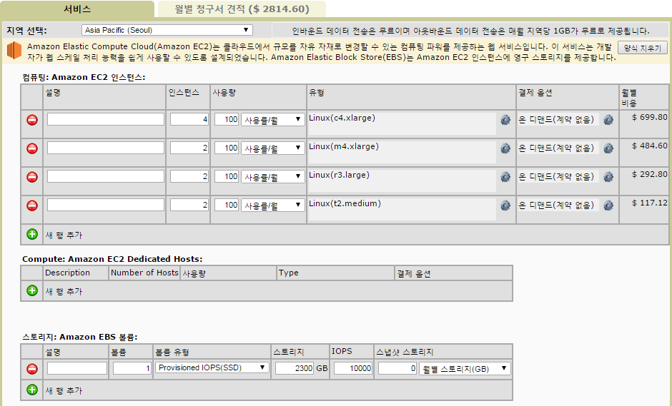The width and height of the screenshot is (672, 406).
Task: Open usage unit dropdown in m4.xlarge row
Action: coord(272,148)
